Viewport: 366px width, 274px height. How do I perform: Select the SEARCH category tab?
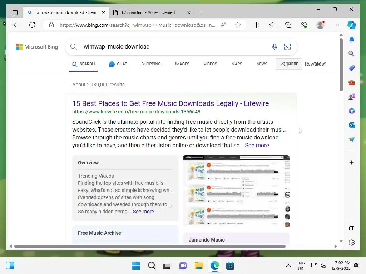click(x=84, y=64)
